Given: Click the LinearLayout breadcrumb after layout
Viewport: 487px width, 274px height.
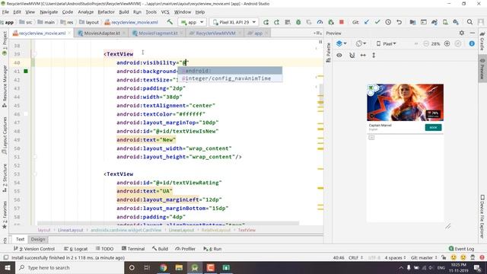Looking at the screenshot, I should pyautogui.click(x=71, y=230).
